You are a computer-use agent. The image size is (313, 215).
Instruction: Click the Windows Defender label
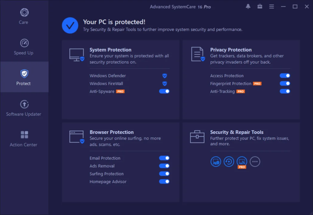(108, 76)
